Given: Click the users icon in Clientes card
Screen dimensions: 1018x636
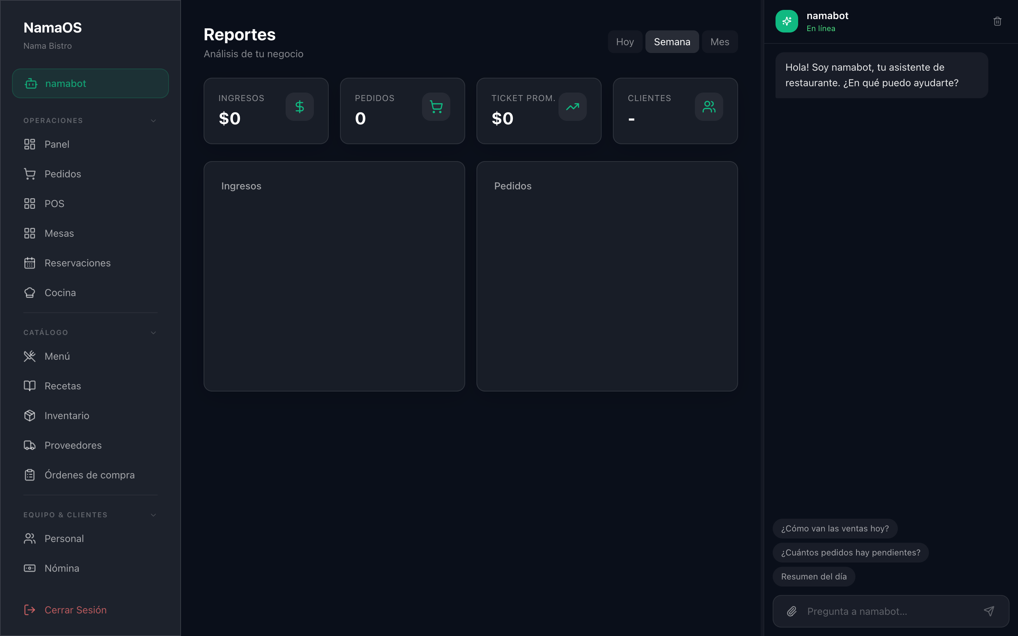Looking at the screenshot, I should coord(709,107).
